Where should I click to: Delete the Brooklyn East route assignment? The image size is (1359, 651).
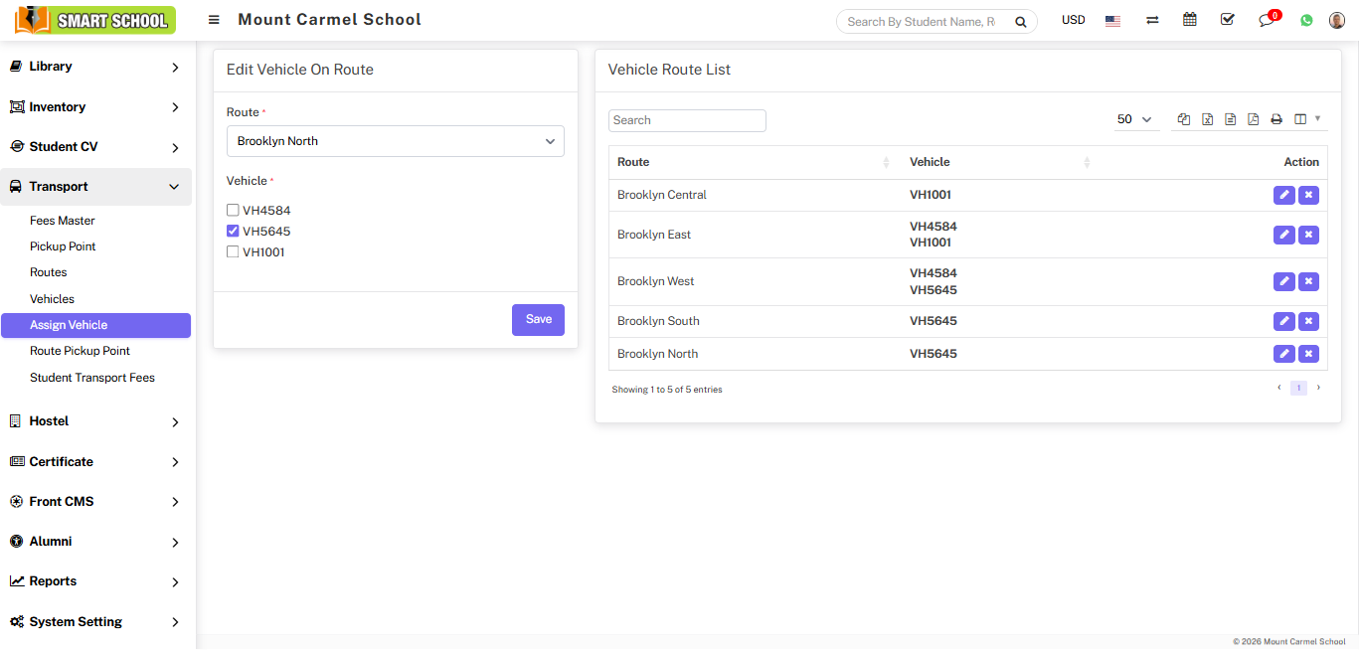(1308, 235)
